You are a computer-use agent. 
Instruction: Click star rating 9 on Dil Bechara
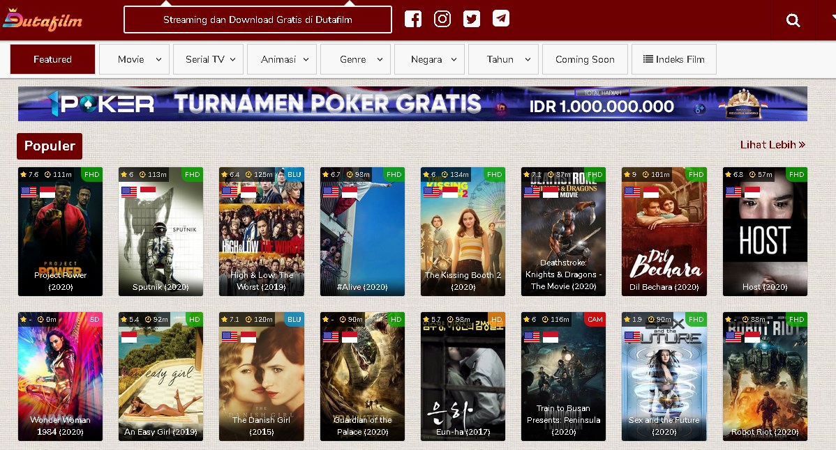(630, 174)
